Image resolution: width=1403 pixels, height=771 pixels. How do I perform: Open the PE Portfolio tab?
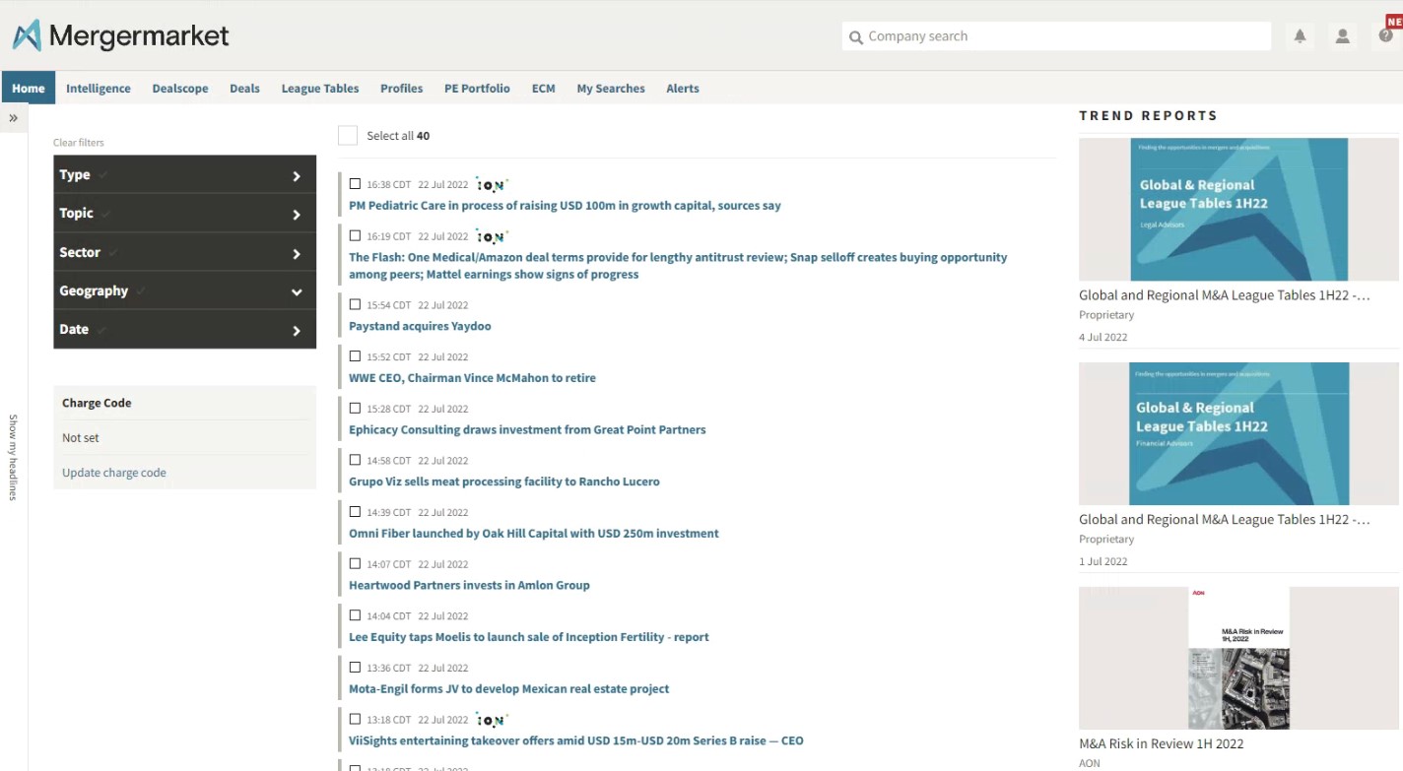pos(477,89)
